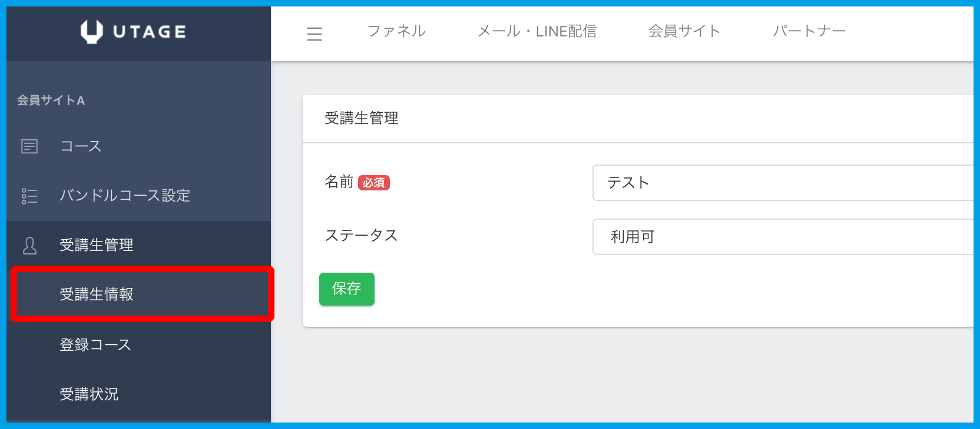Collapse the 受講生管理 sidebar section label
This screenshot has height=429, width=980.
pyautogui.click(x=97, y=245)
